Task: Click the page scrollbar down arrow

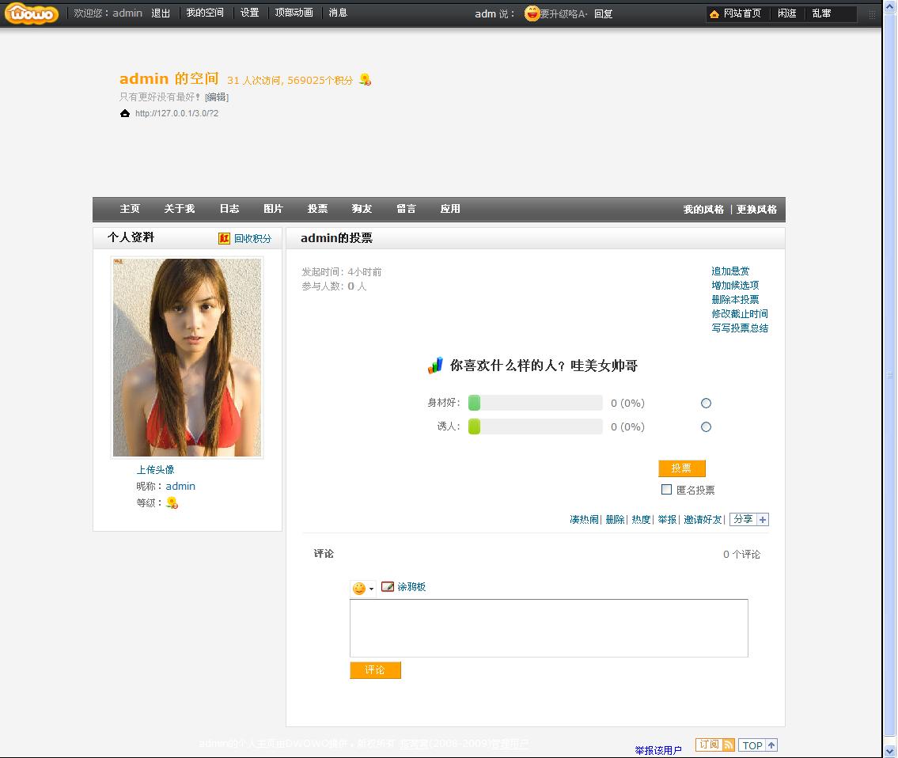Action: pos(889,751)
